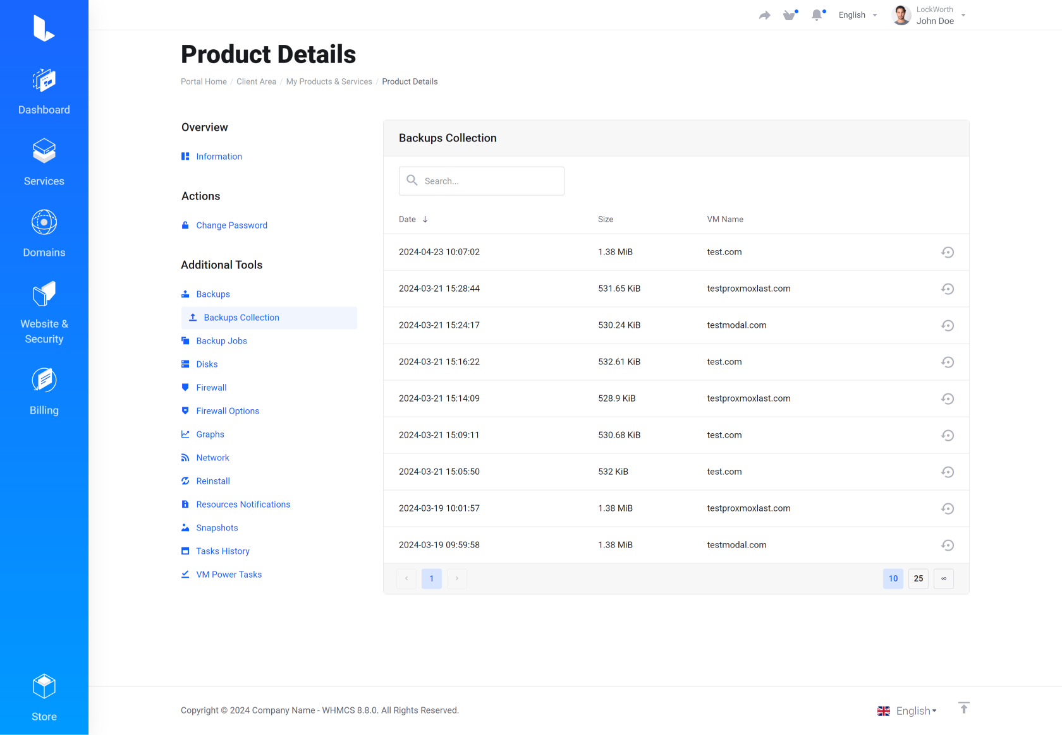Viewport: 1062px width, 735px height.
Task: Click size cell 531.65 KiB
Action: click(x=619, y=289)
